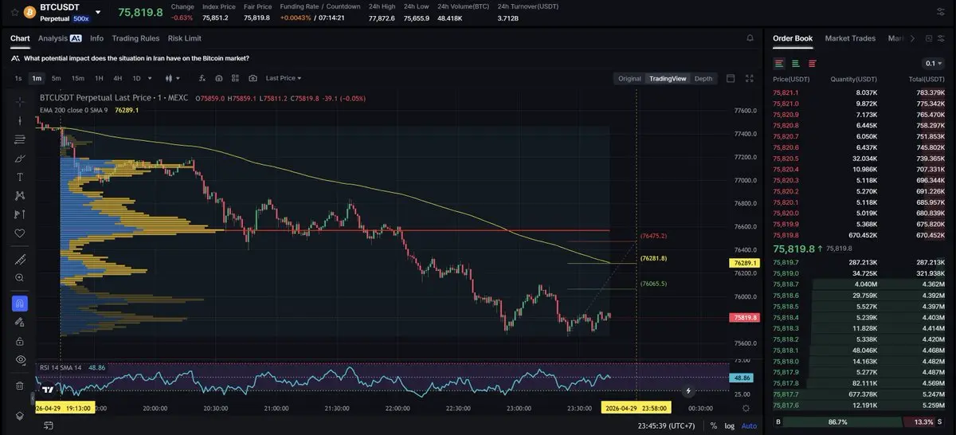Click the right arrow to show more tabs
This screenshot has height=435, width=956.
tap(912, 38)
